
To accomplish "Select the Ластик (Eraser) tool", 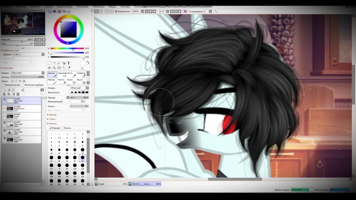I will [x=62, y=81].
